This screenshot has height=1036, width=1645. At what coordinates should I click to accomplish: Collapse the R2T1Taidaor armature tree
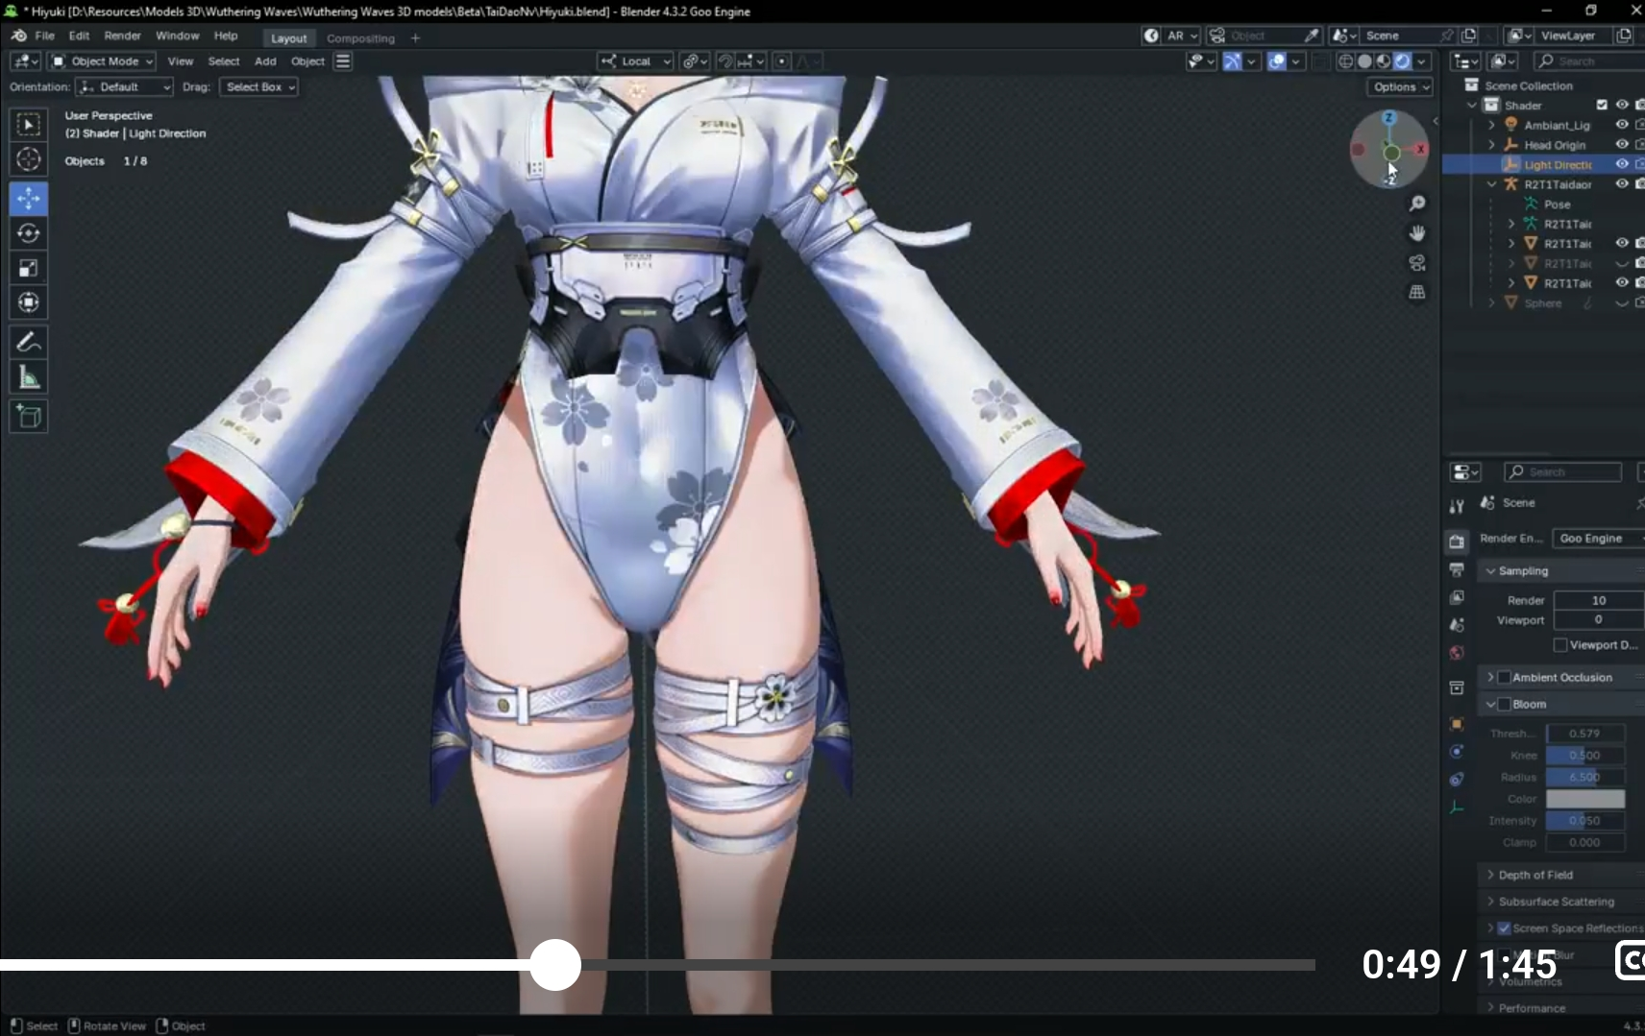[1492, 184]
